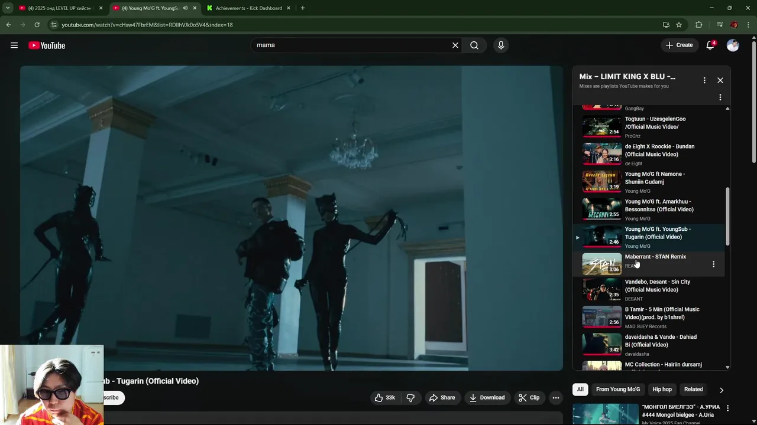Close the LEVEL UP tab
The height and width of the screenshot is (425, 757).
(101, 8)
